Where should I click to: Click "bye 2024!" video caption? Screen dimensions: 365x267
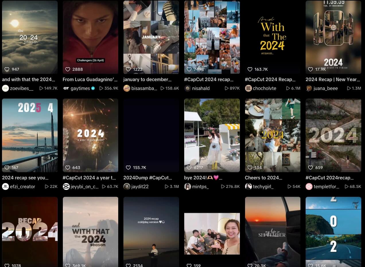point(201,178)
